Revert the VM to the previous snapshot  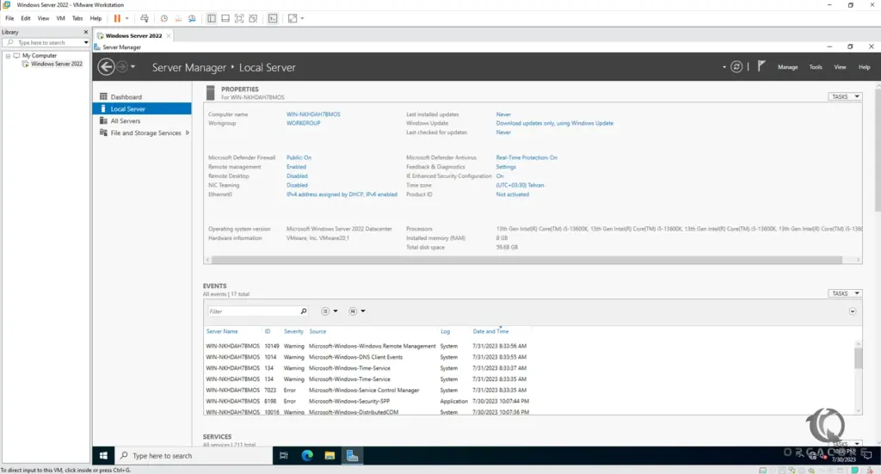click(178, 19)
